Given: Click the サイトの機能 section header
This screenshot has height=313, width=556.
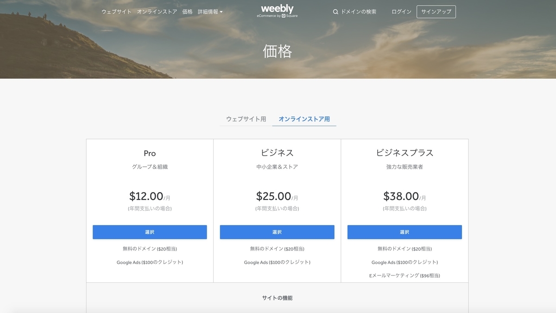Looking at the screenshot, I should point(277,298).
